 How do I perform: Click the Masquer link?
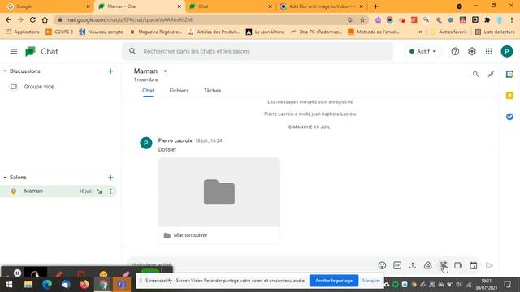point(371,281)
